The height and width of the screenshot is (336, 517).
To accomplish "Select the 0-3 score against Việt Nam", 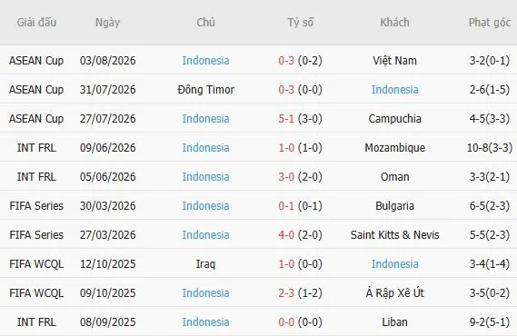I will (286, 61).
